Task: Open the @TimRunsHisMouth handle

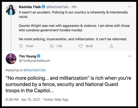Action: [x=34, y=61]
